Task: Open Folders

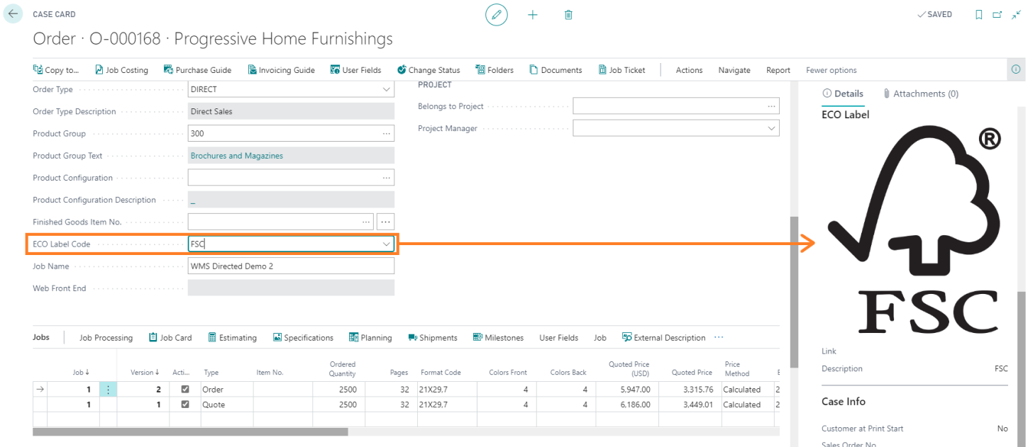Action: click(494, 69)
